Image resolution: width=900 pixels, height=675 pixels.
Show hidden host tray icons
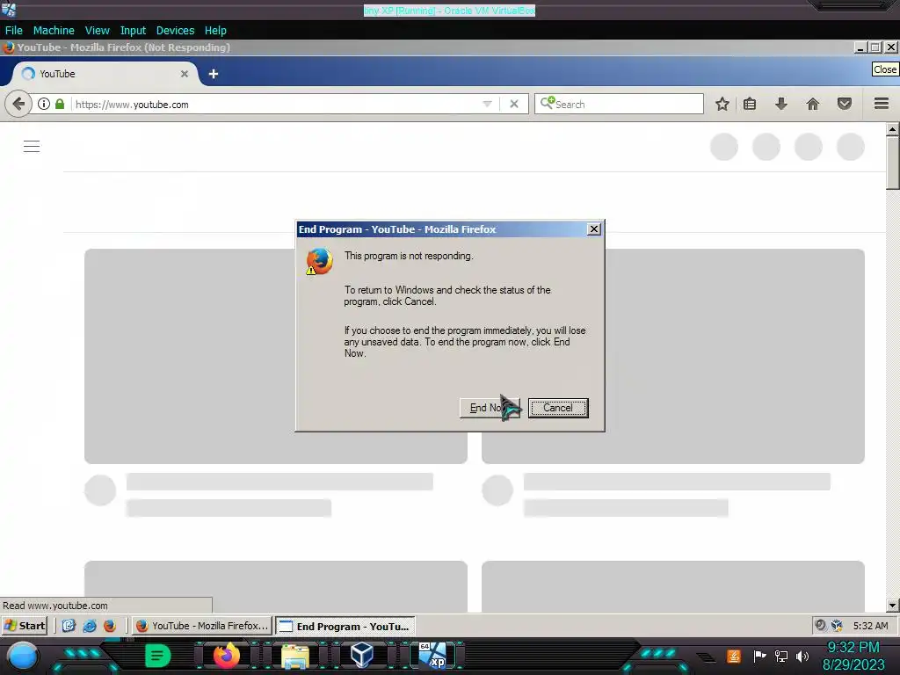click(x=706, y=657)
